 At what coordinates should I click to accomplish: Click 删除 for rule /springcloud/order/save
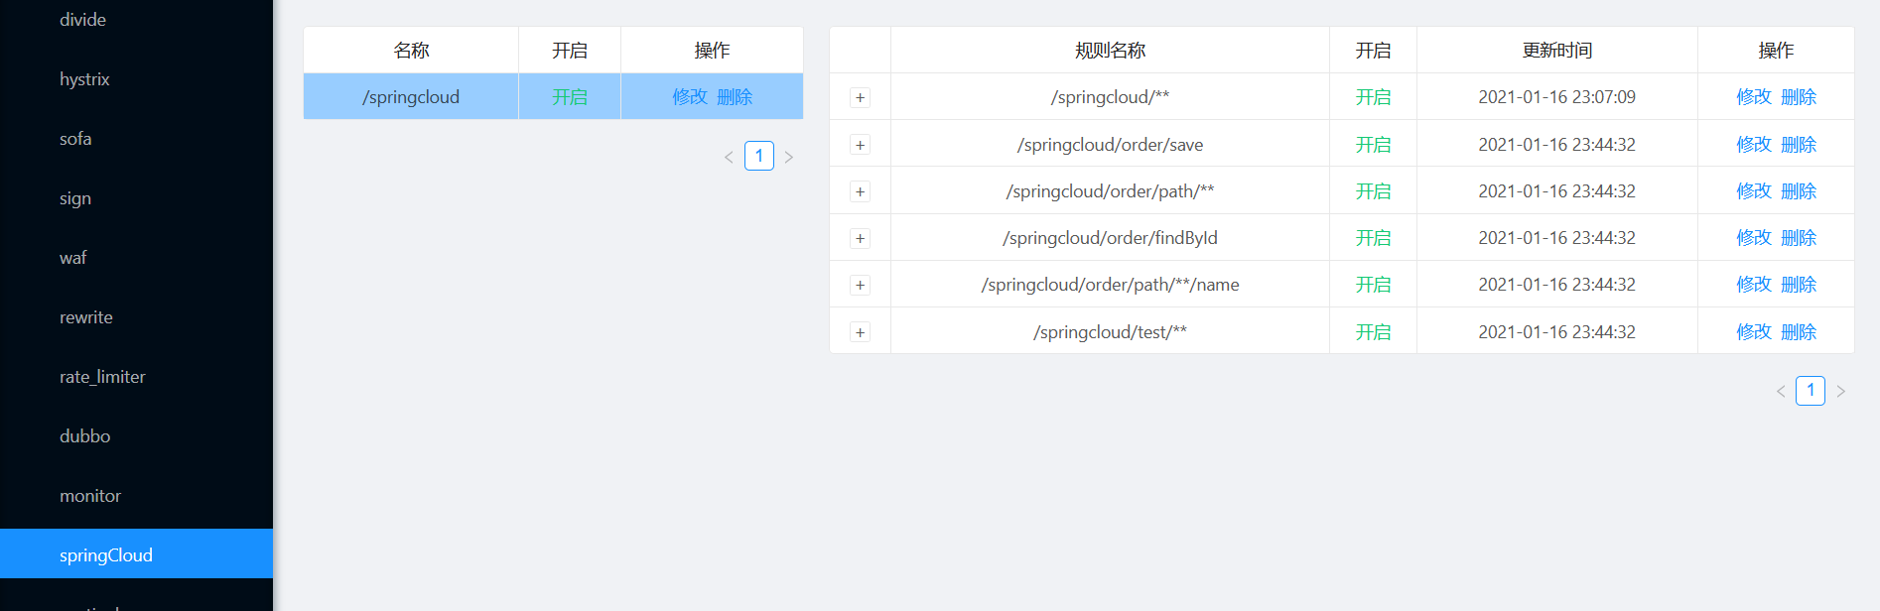(x=1799, y=145)
